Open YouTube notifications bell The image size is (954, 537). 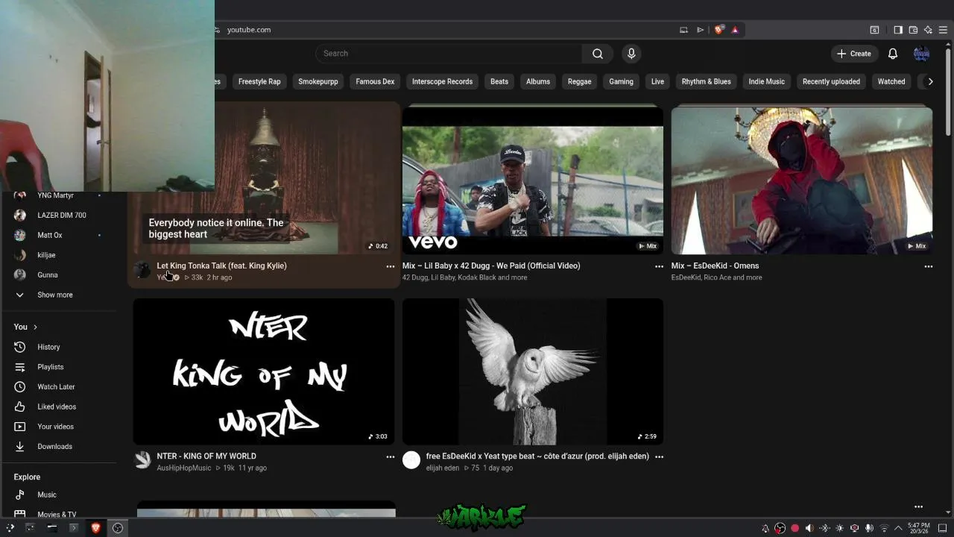click(893, 54)
